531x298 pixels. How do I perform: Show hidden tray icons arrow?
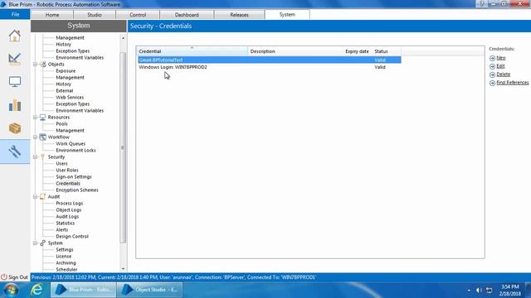point(469,291)
